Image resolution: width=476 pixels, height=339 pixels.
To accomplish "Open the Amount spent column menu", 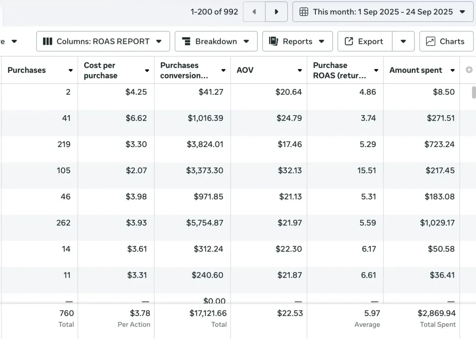I will [453, 70].
